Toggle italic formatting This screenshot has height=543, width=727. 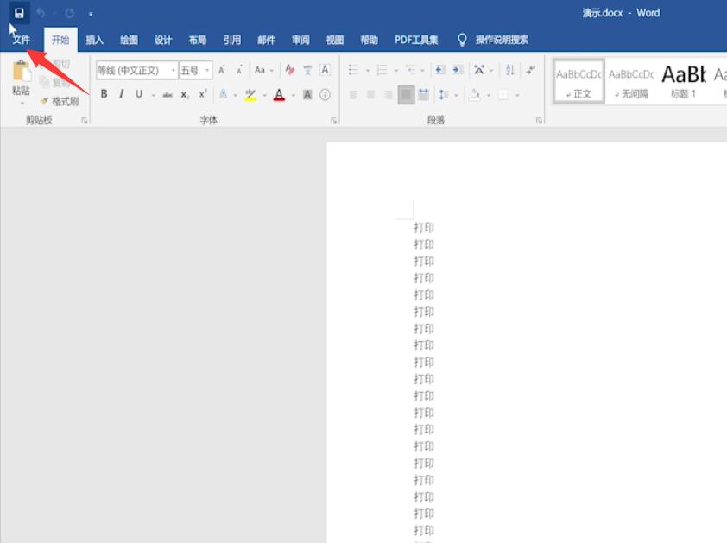[122, 94]
